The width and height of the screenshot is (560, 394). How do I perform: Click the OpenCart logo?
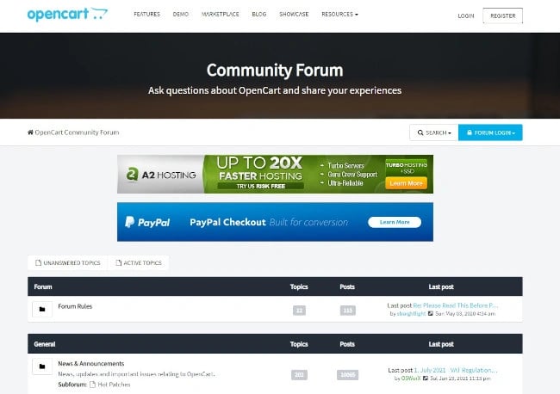[67, 15]
